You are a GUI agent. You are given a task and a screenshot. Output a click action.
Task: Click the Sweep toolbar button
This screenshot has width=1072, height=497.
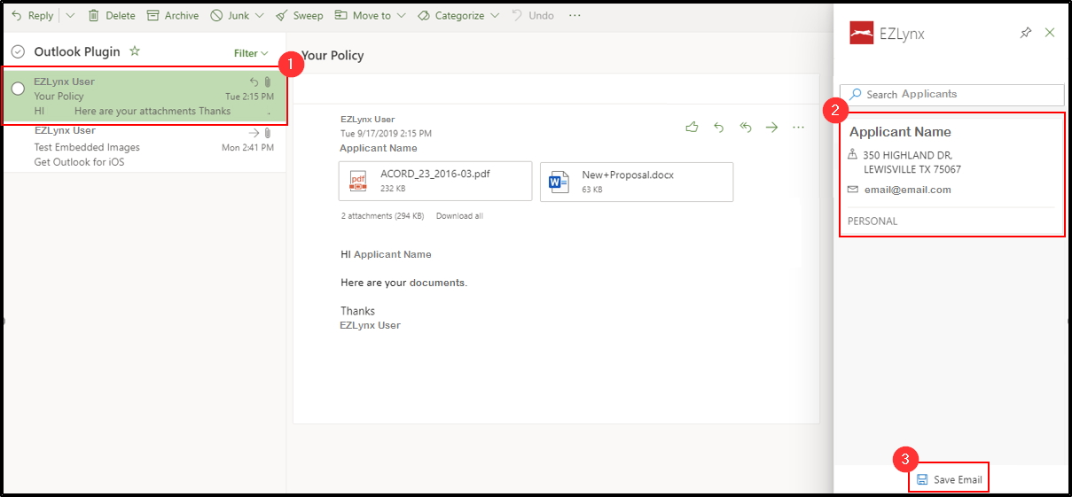pos(300,15)
